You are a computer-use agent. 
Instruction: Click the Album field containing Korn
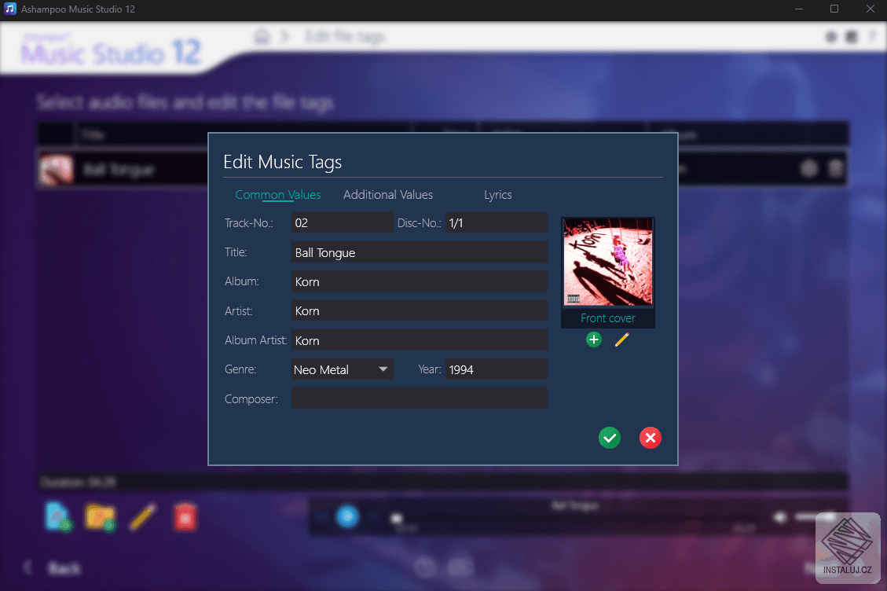coord(420,281)
